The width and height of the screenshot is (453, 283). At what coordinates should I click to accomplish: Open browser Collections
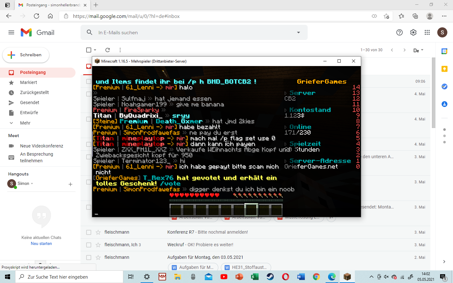[x=415, y=16]
